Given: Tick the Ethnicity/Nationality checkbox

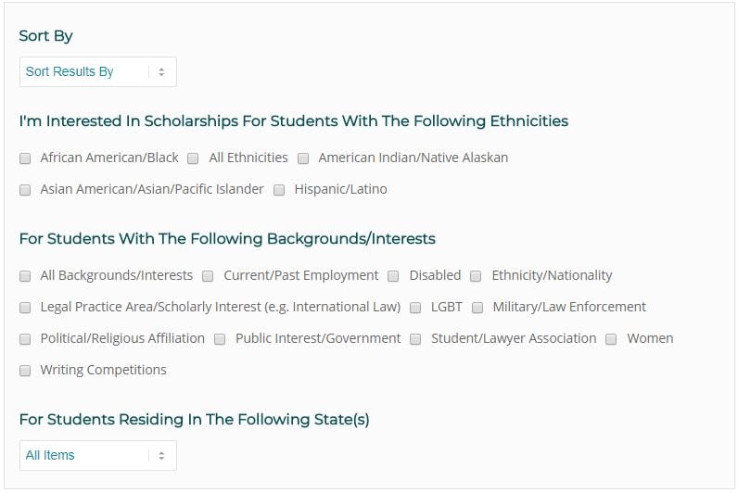Looking at the screenshot, I should [476, 276].
